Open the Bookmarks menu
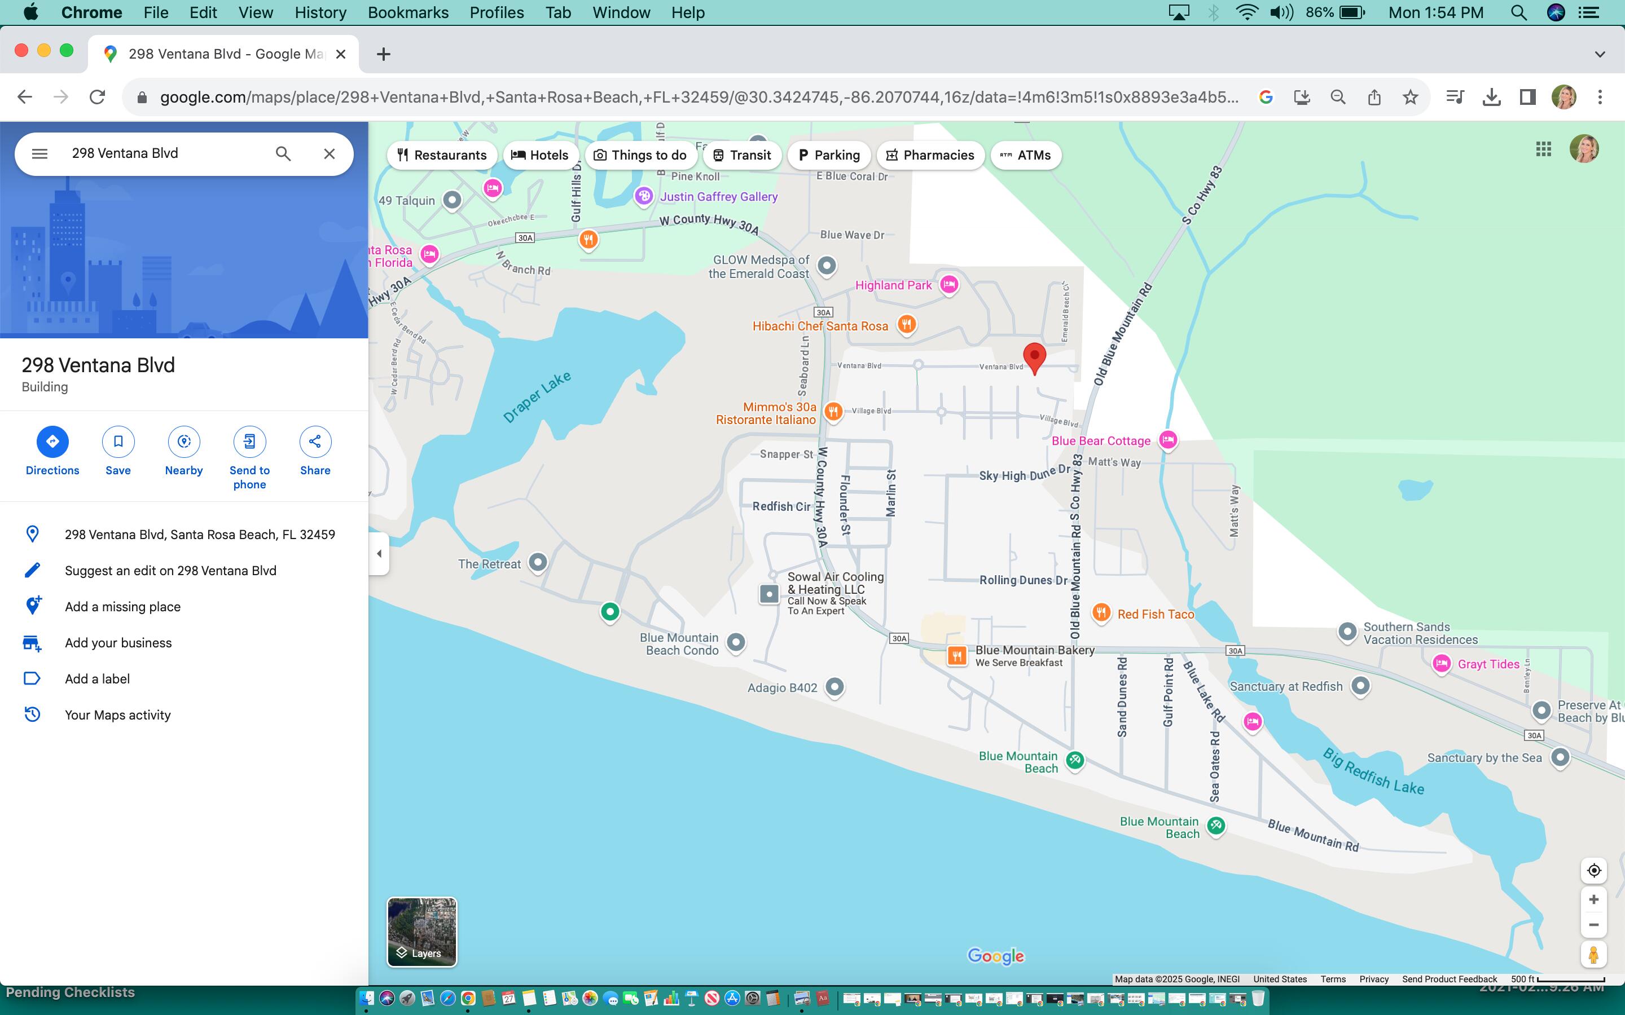This screenshot has height=1015, width=1625. click(409, 13)
